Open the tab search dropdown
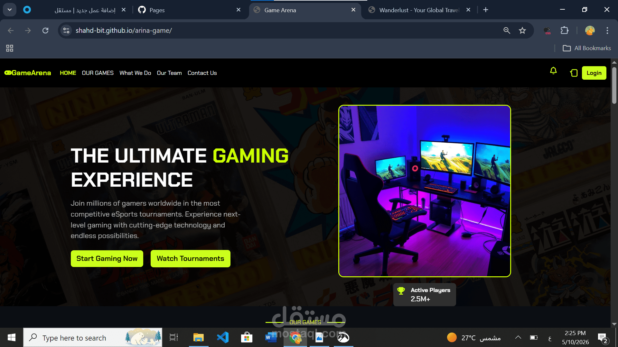Image resolution: width=618 pixels, height=347 pixels. (x=10, y=10)
